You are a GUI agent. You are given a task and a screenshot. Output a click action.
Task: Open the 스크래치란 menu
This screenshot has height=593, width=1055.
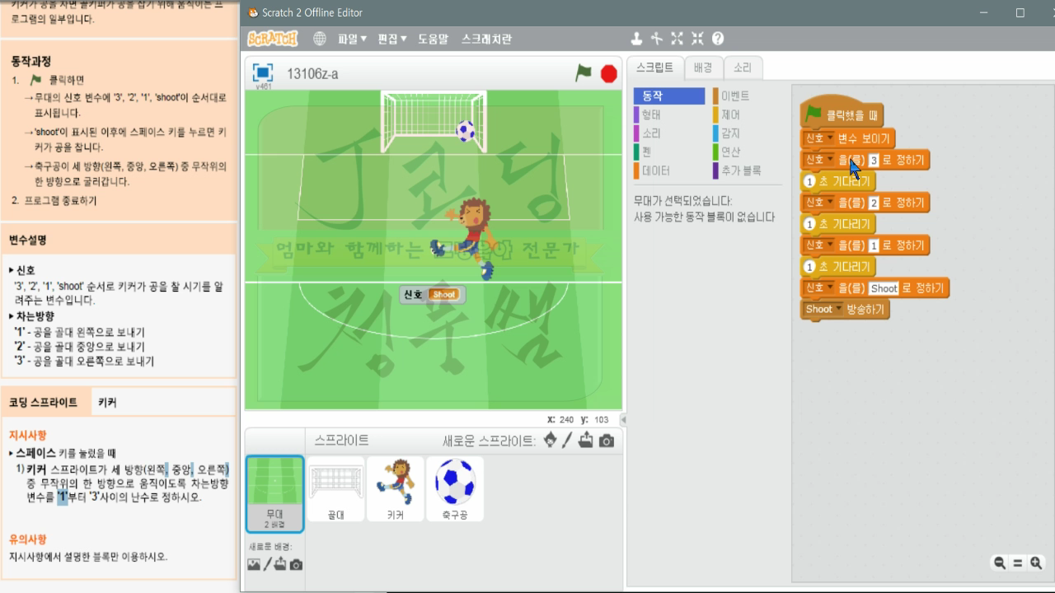click(x=486, y=39)
